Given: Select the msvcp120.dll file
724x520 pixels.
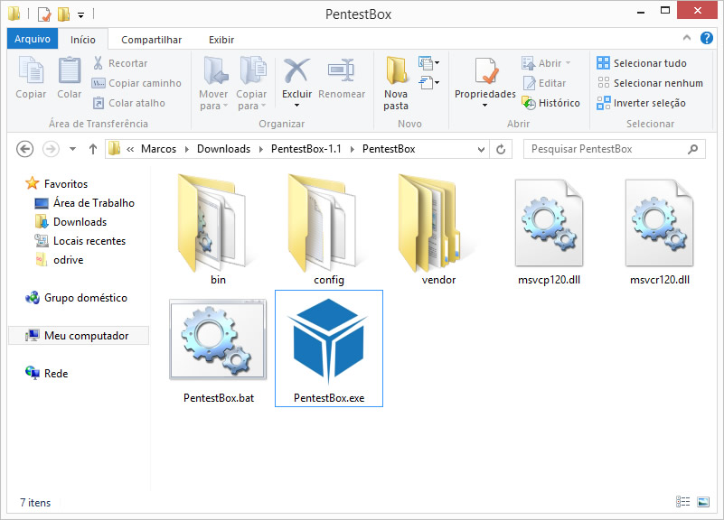Looking at the screenshot, I should click(549, 232).
